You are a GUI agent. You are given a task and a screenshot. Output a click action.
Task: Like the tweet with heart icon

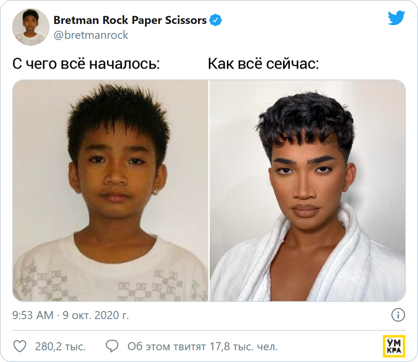click(20, 346)
